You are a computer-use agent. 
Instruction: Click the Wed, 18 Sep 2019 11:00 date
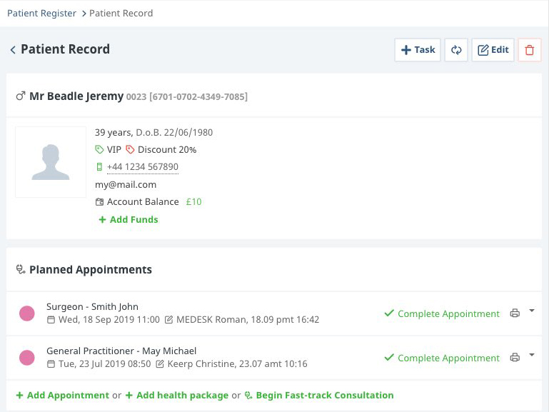pos(109,320)
